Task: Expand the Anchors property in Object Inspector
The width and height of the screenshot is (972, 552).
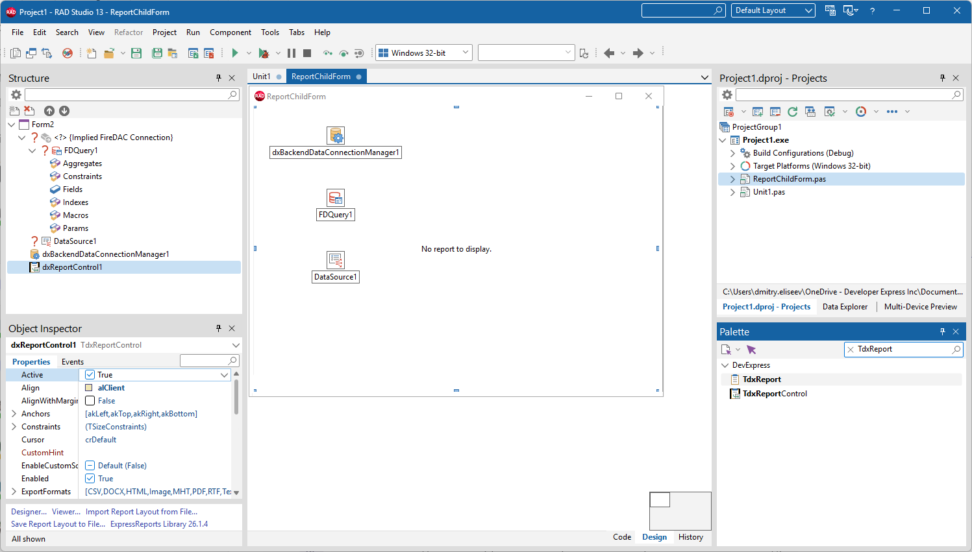Action: click(14, 414)
